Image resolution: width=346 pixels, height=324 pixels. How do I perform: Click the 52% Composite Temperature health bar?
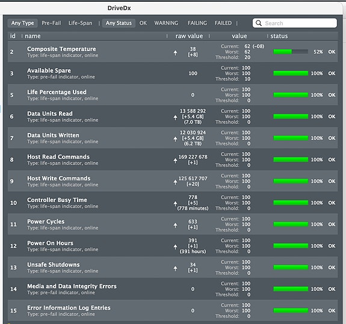[291, 52]
